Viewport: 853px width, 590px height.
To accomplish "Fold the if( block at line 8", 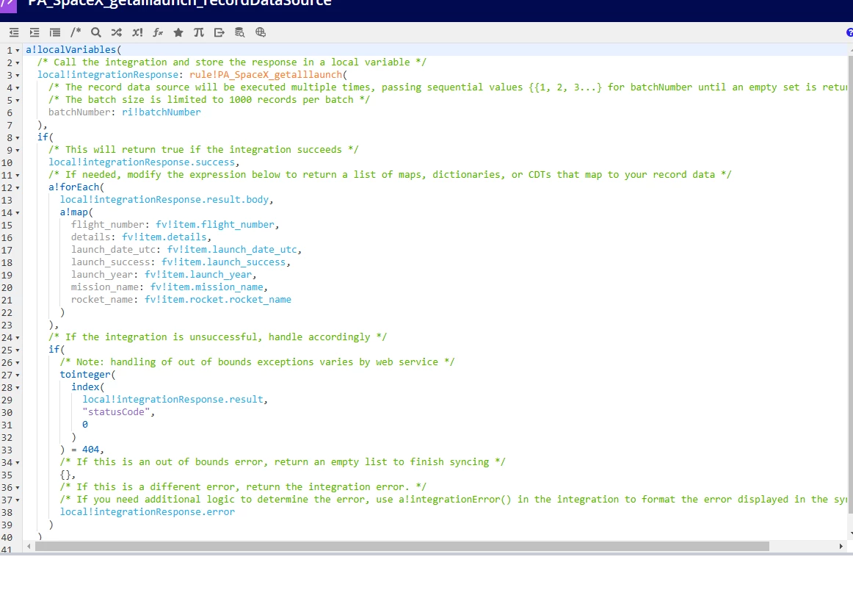I will tap(18, 138).
